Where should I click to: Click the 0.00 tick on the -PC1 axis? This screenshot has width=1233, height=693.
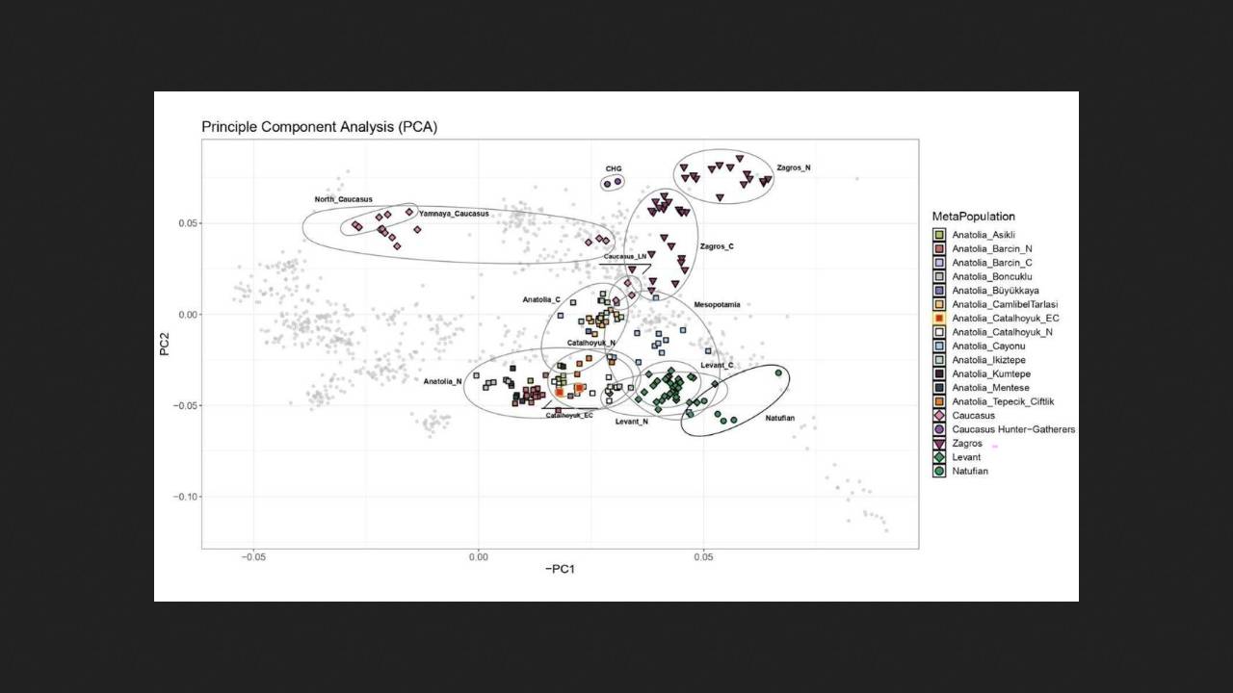click(x=478, y=556)
